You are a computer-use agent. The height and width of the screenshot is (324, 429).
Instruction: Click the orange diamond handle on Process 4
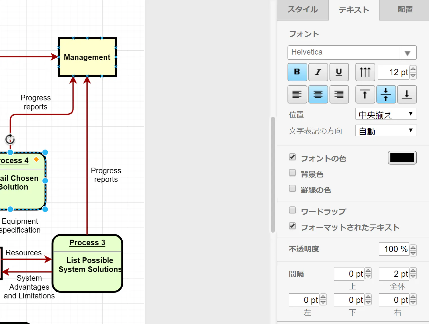coord(36,159)
